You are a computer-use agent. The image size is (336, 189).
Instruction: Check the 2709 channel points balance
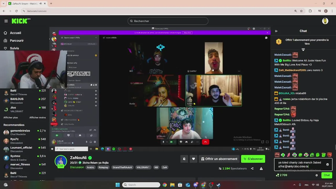point(281,175)
